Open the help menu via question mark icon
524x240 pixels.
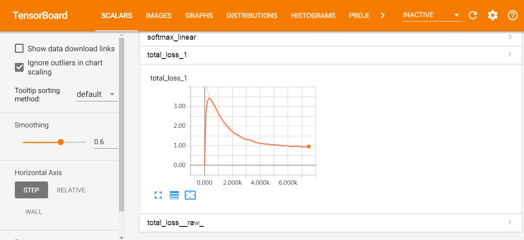[x=512, y=15]
